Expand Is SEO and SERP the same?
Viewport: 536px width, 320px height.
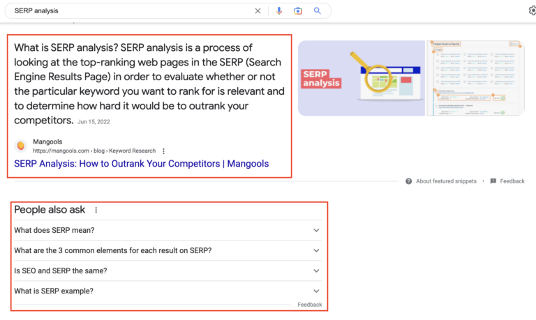(167, 271)
